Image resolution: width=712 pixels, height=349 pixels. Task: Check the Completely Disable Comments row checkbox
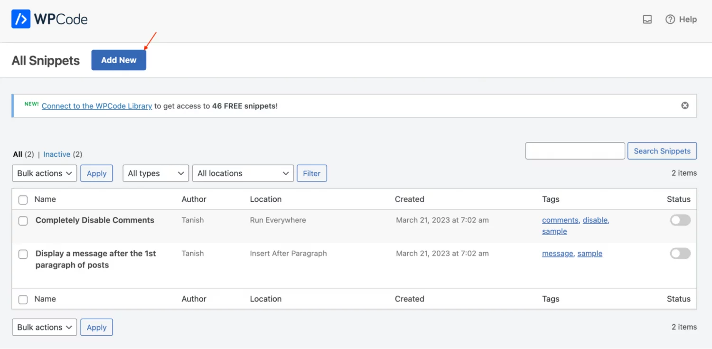click(x=23, y=221)
